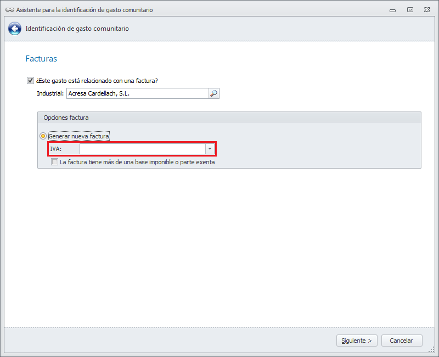Click the resize grip in bottom-right corner
Viewport: 439px width, 357px height.
[x=434, y=351]
